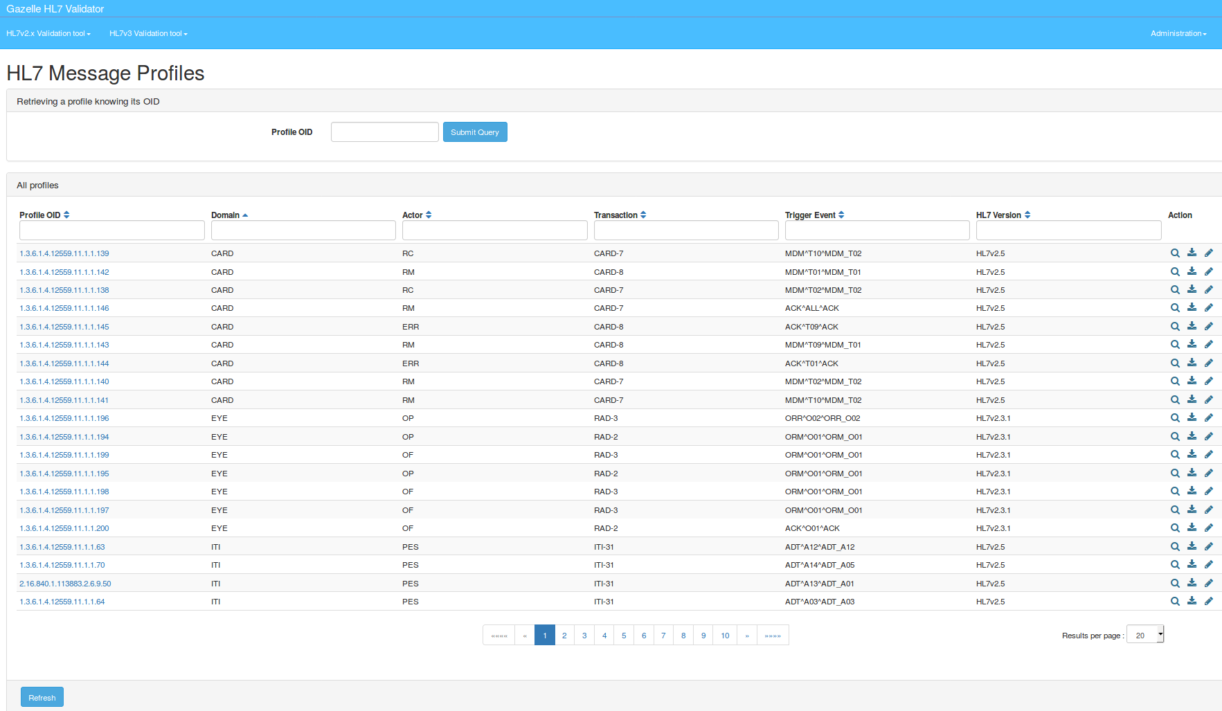Download profile 1.3.6.1.4.12559.11.1.1.143
The image size is (1222, 711).
pyautogui.click(x=1192, y=344)
